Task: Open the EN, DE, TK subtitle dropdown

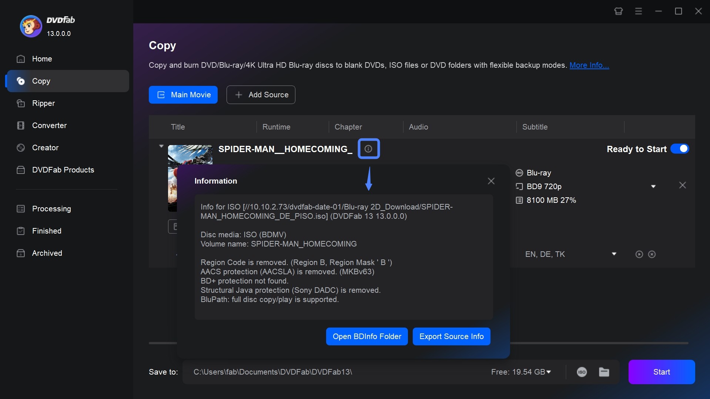Action: (x=614, y=254)
